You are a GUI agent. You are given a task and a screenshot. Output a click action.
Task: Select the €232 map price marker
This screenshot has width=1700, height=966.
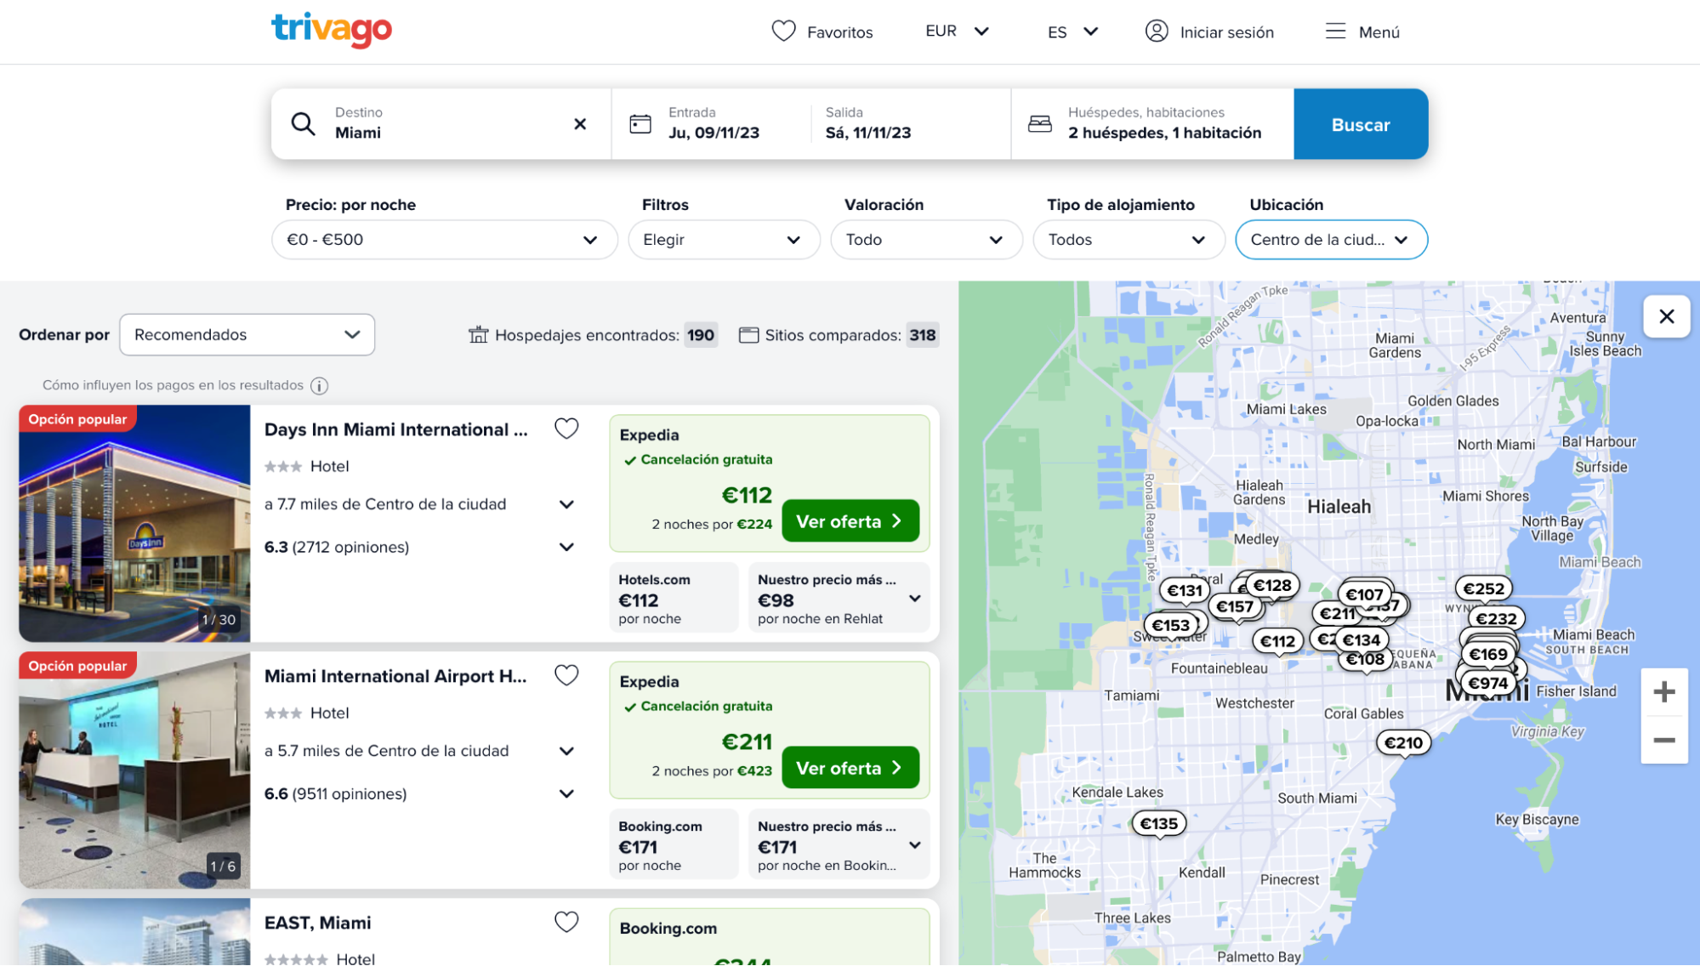tap(1497, 619)
